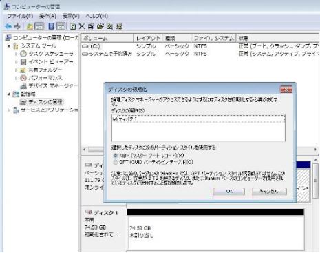Click the 記憶域 storage tree icon

click(x=16, y=94)
